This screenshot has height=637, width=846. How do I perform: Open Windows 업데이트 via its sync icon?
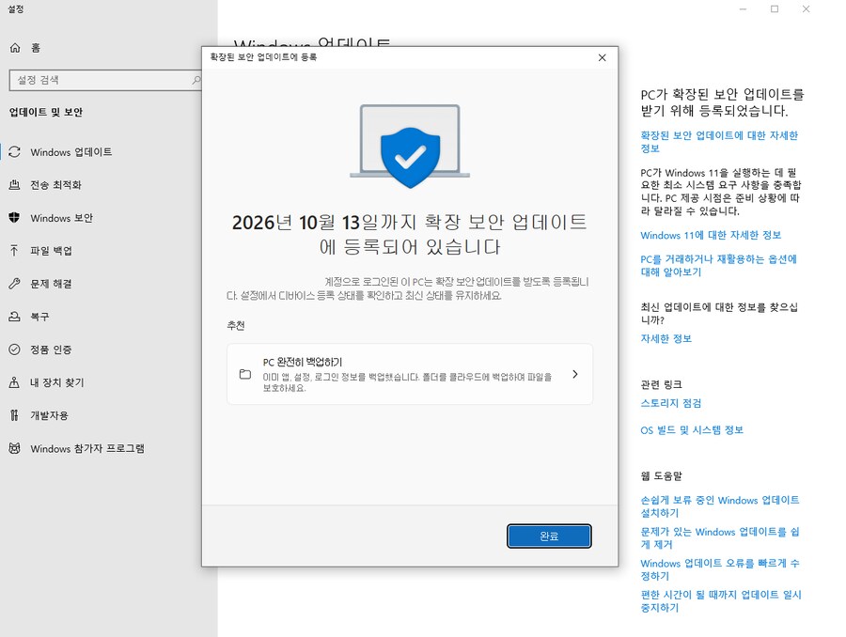pos(14,152)
